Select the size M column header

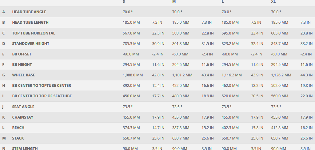174,2
